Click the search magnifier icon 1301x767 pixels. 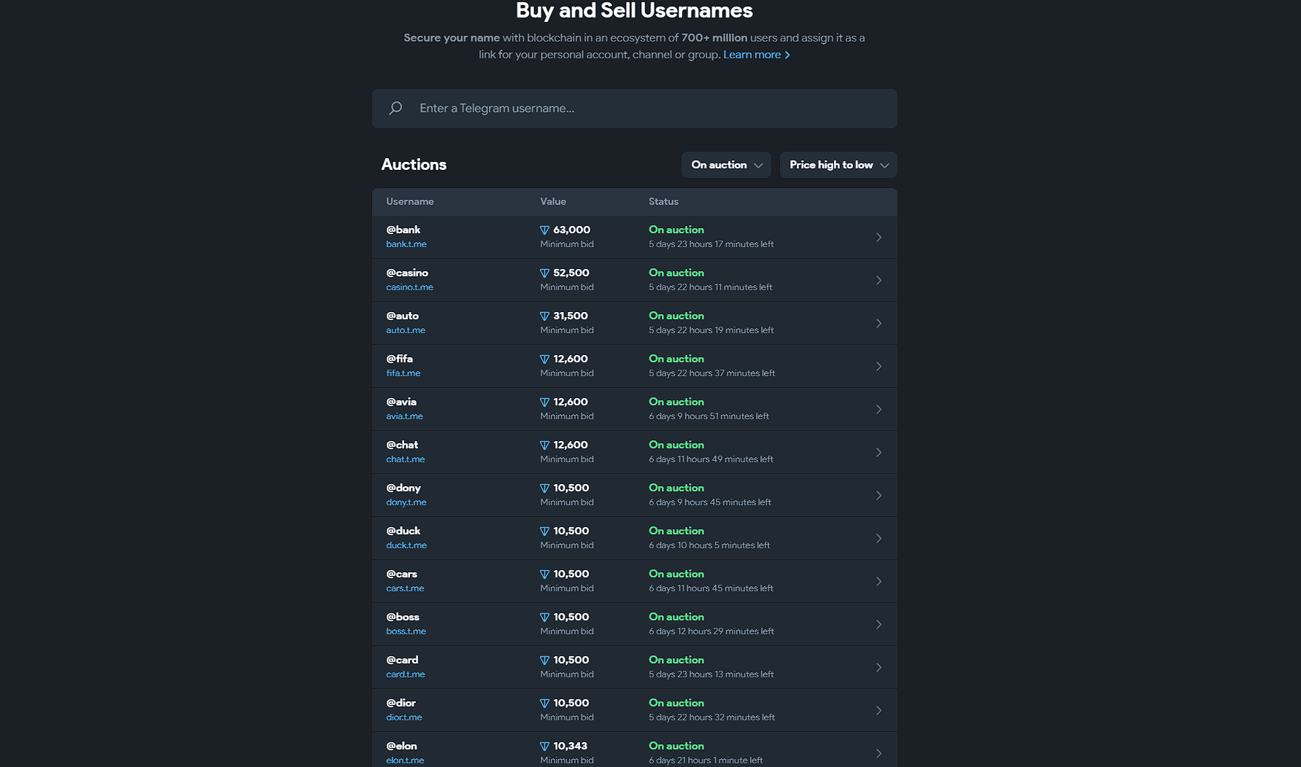click(x=395, y=109)
